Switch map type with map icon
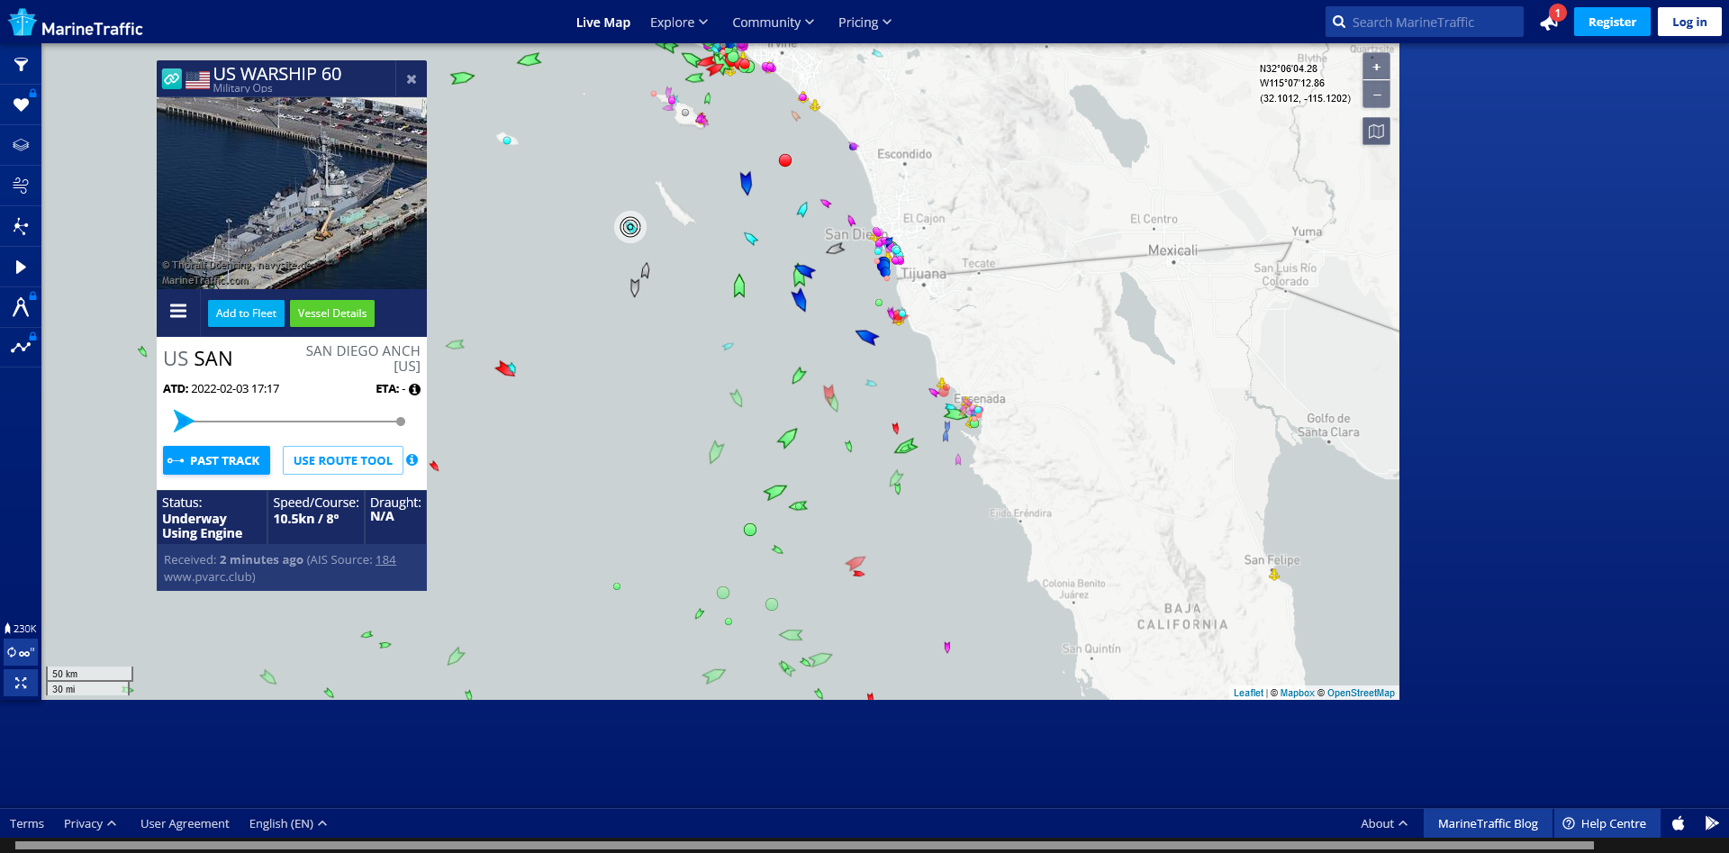The width and height of the screenshot is (1729, 853). pos(1376,132)
